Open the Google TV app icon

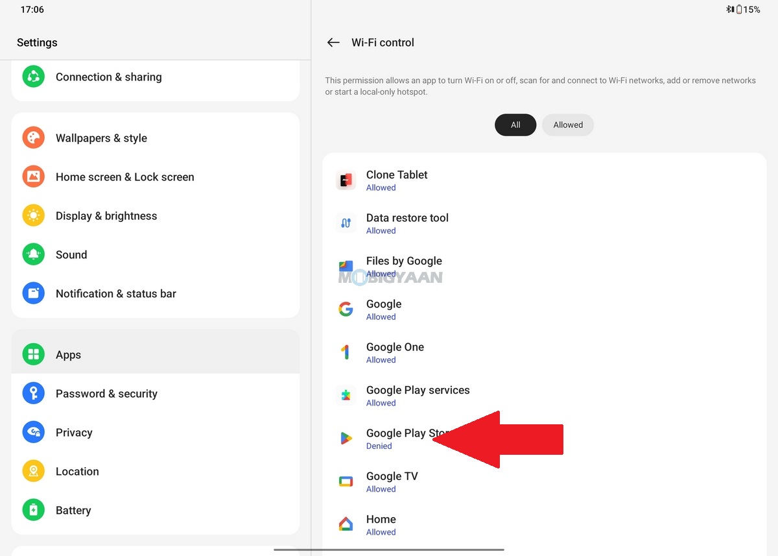(346, 481)
